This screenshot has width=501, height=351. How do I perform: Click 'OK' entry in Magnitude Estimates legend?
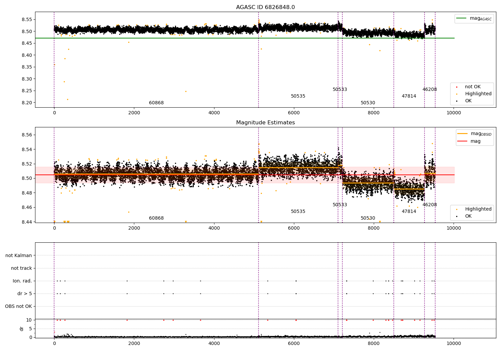(x=468, y=216)
